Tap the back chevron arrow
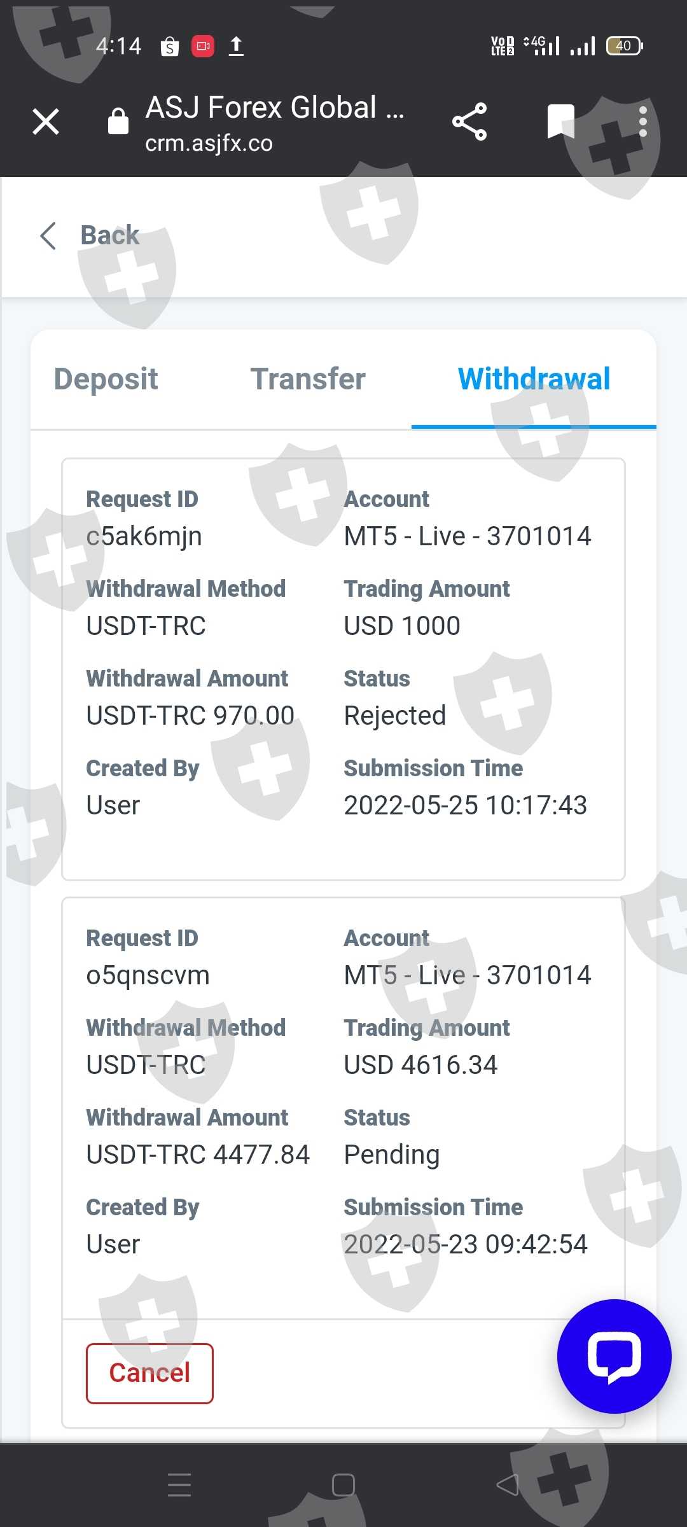 (x=48, y=236)
